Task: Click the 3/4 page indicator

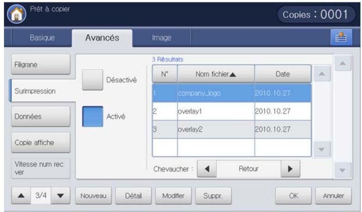Action: (41, 196)
